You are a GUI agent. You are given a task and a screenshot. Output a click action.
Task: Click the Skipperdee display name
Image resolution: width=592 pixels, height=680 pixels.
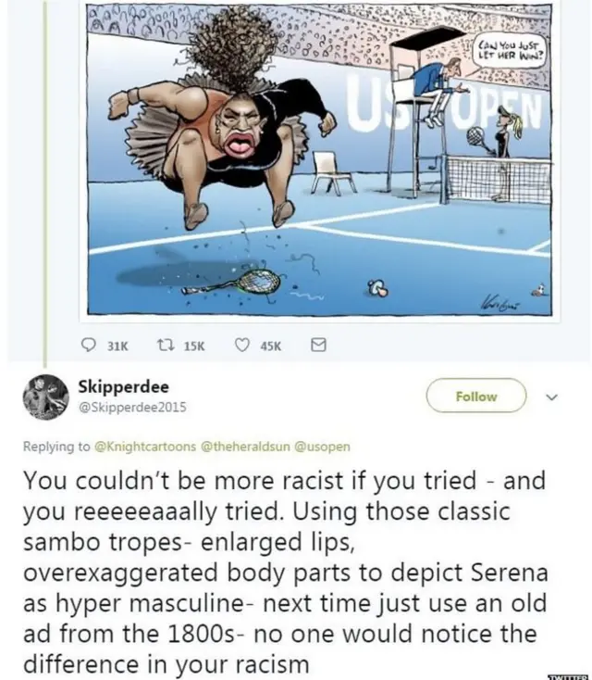[x=123, y=386]
